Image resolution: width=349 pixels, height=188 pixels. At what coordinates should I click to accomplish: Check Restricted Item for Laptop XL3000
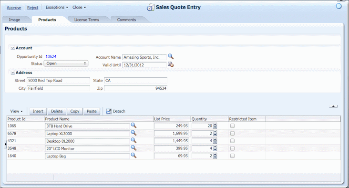[x=232, y=134]
